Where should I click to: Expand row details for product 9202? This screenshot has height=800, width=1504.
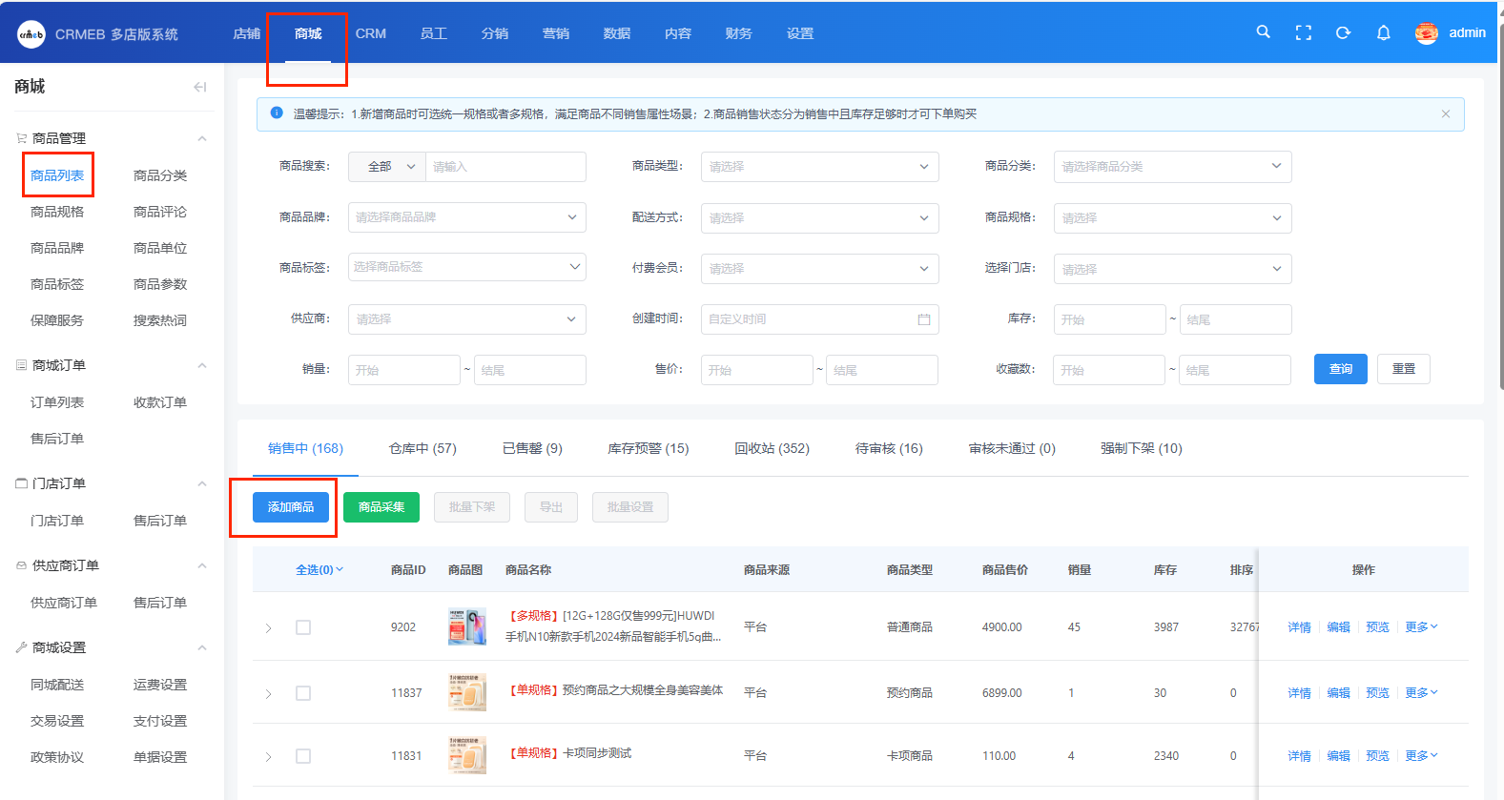click(x=268, y=627)
